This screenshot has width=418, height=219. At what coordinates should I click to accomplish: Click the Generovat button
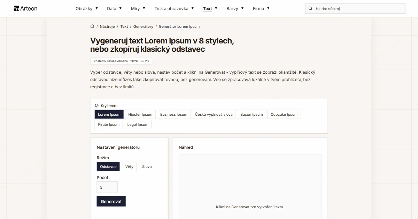[x=111, y=201]
